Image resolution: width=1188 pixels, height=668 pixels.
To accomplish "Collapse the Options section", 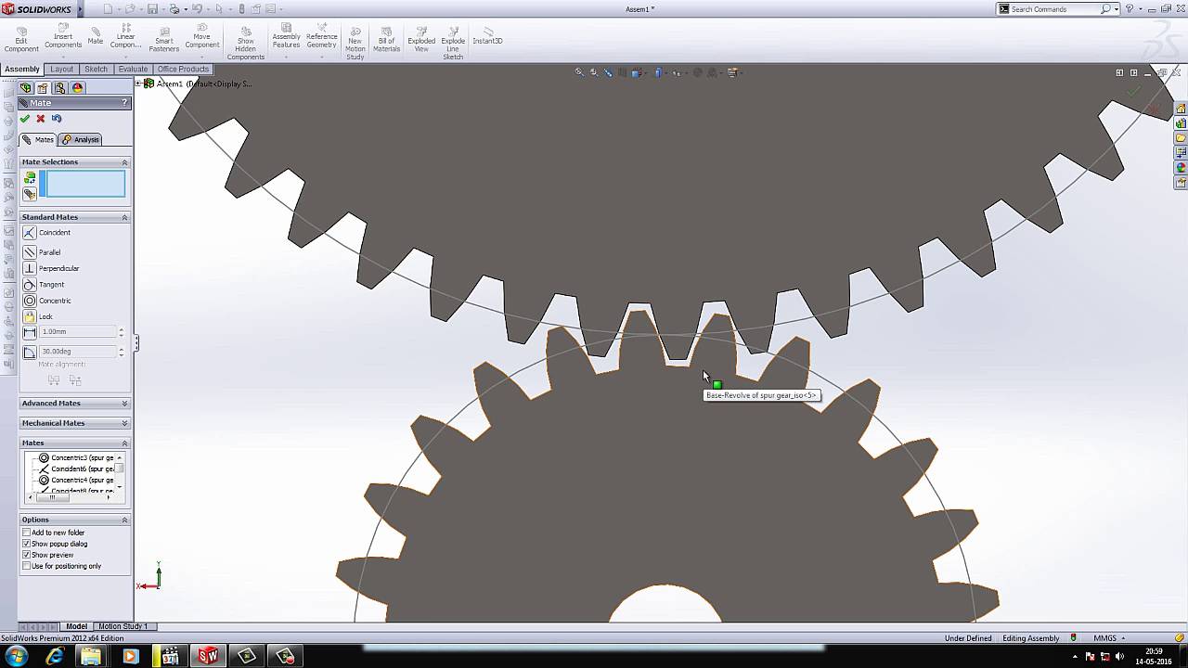I will click(x=124, y=520).
